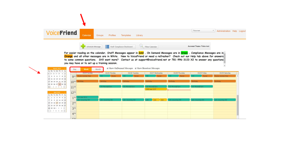Click the green plus Schedule Message icon
286x143 pixels.
point(83,47)
